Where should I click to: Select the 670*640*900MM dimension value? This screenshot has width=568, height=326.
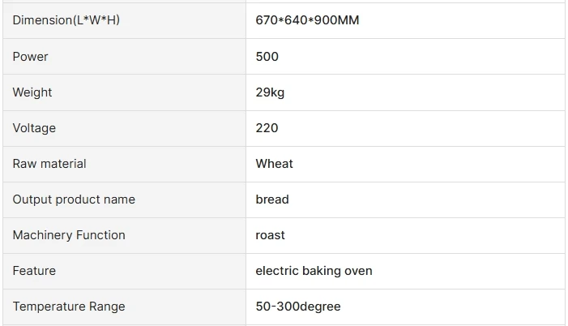[307, 20]
